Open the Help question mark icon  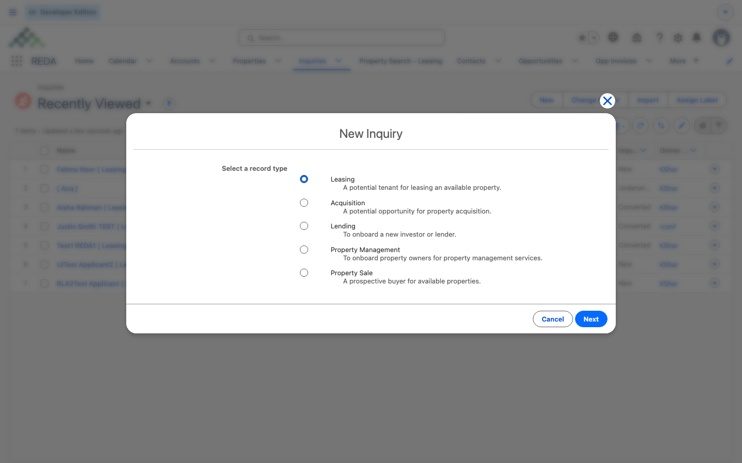coord(659,38)
